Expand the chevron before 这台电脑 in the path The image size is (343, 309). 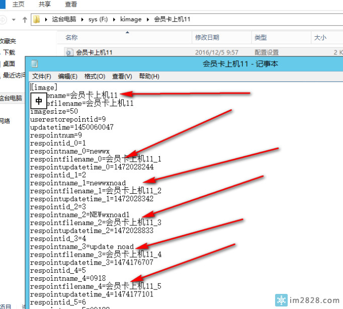click(x=46, y=20)
